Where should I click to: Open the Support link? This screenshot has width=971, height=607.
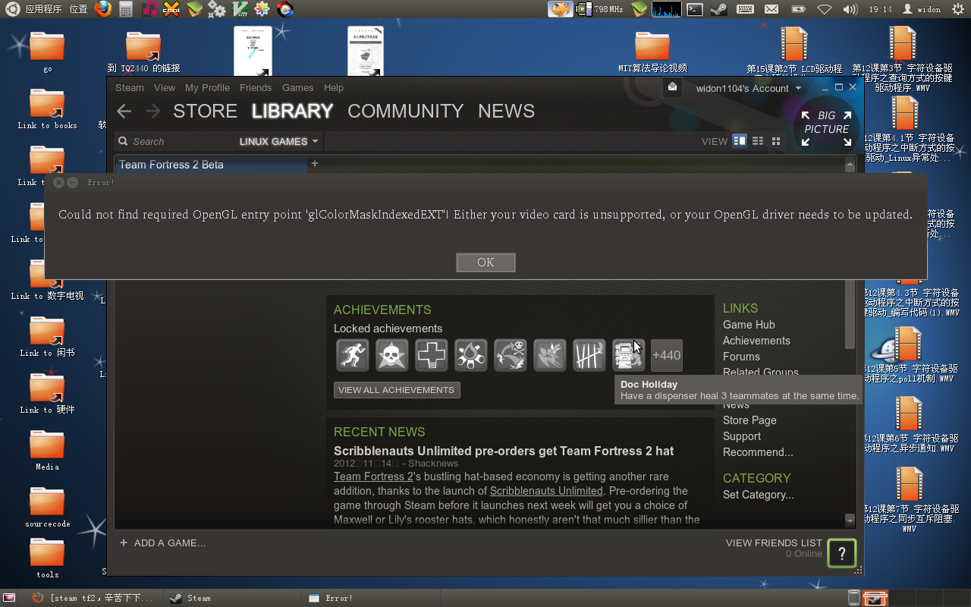tap(742, 436)
